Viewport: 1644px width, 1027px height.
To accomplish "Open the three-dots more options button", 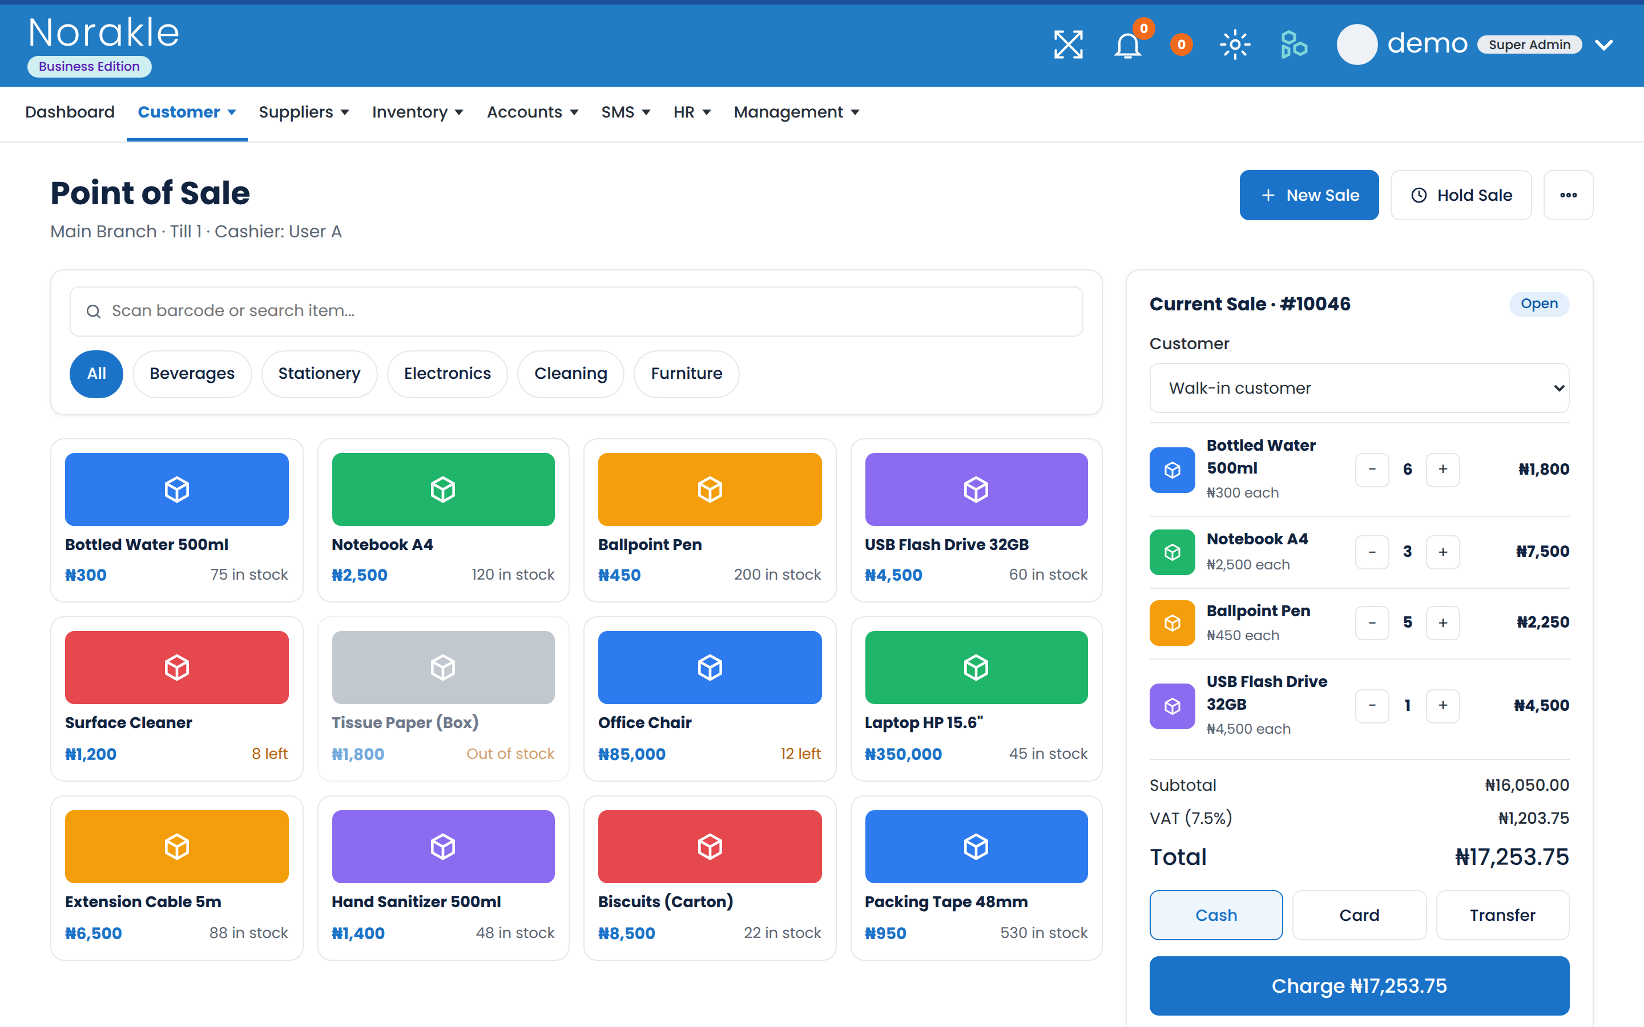I will [x=1568, y=195].
